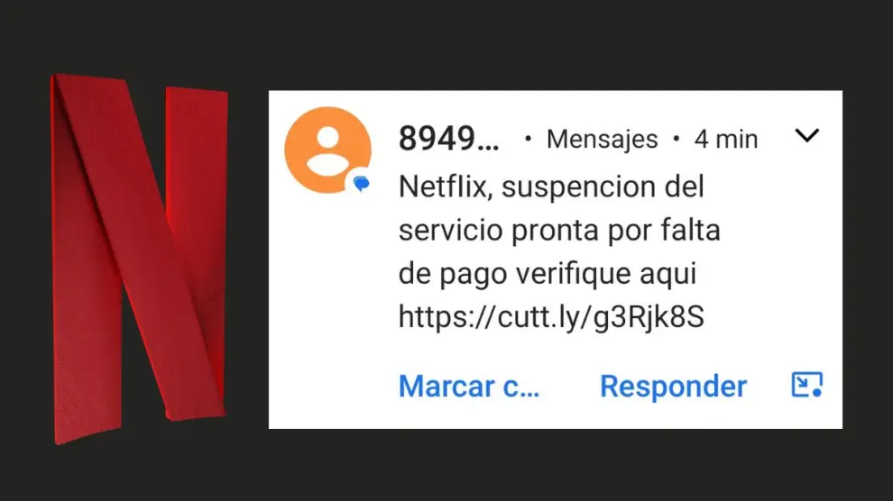The height and width of the screenshot is (501, 893).
Task: Tap the Responder button
Action: coord(673,387)
